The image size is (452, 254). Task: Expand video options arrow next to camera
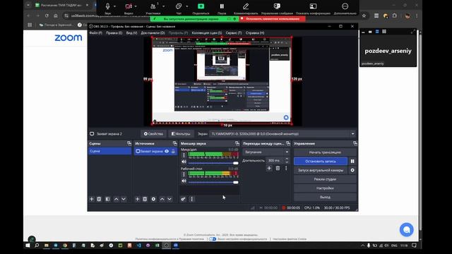tap(136, 6)
